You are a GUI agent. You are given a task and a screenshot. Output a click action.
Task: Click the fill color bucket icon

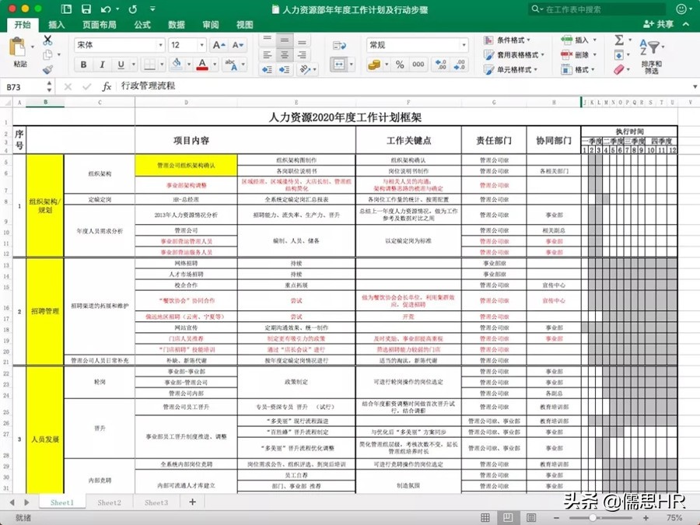[x=176, y=64]
